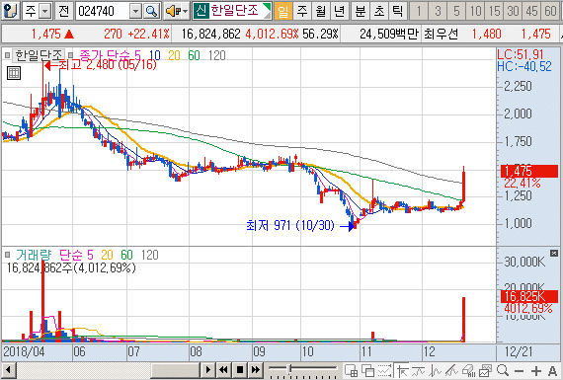This screenshot has height=380, width=563.
Task: Edit the stock code field 024740
Action: (103, 11)
